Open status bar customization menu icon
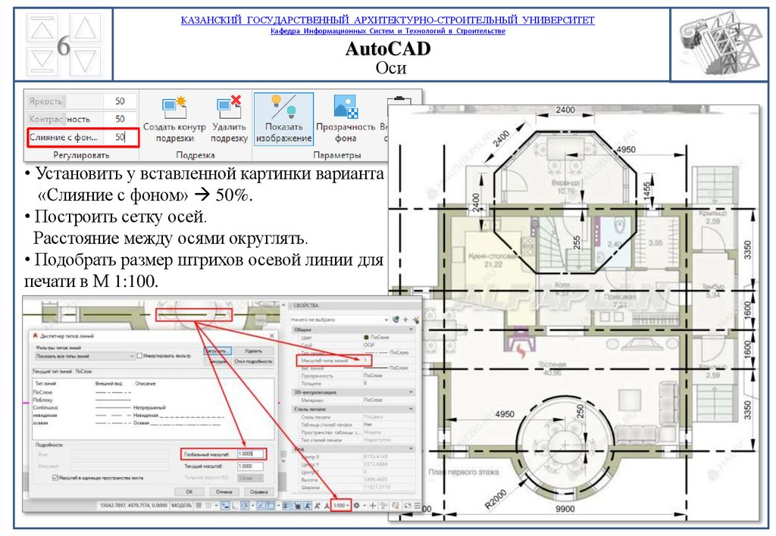 (x=418, y=506)
